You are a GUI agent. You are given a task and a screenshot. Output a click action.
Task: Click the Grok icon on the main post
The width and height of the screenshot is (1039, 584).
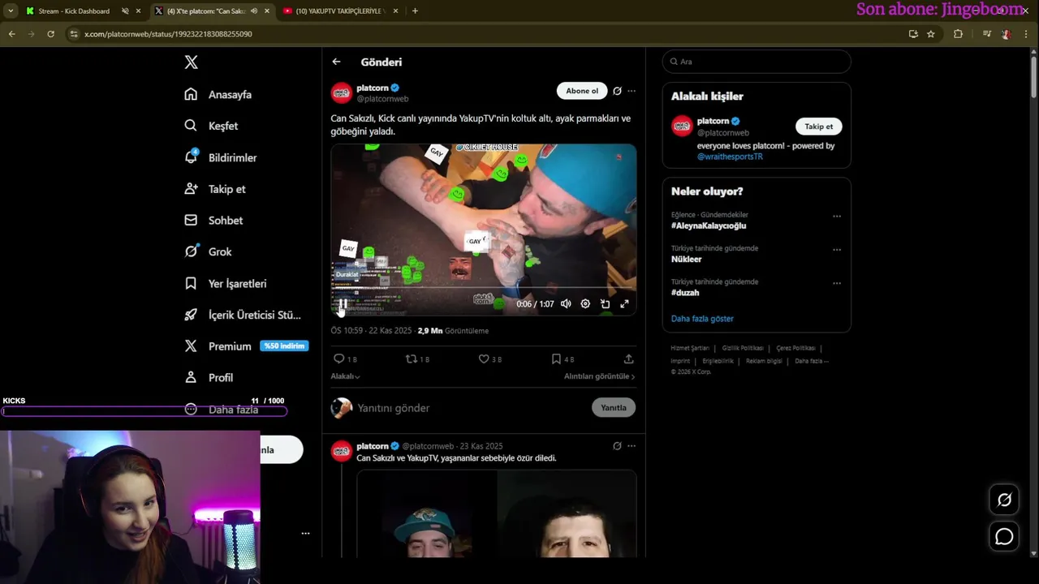[617, 91]
